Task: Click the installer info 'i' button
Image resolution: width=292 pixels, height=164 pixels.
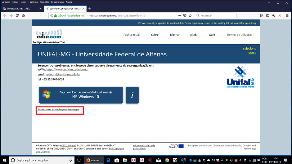Action: click(x=132, y=95)
